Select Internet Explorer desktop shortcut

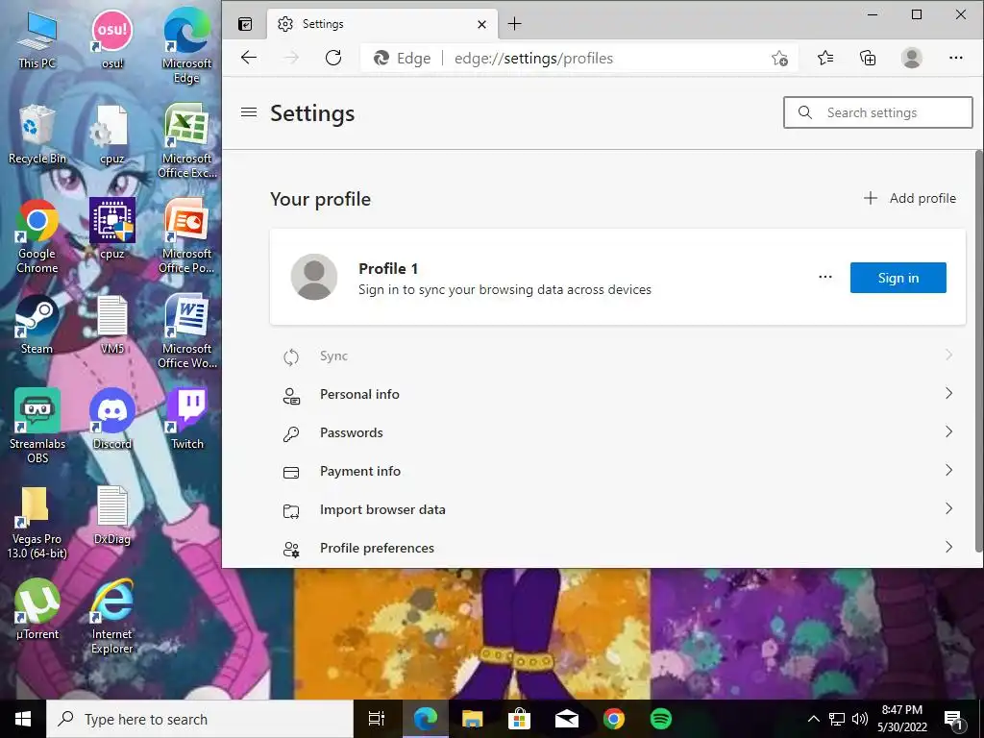(x=112, y=617)
